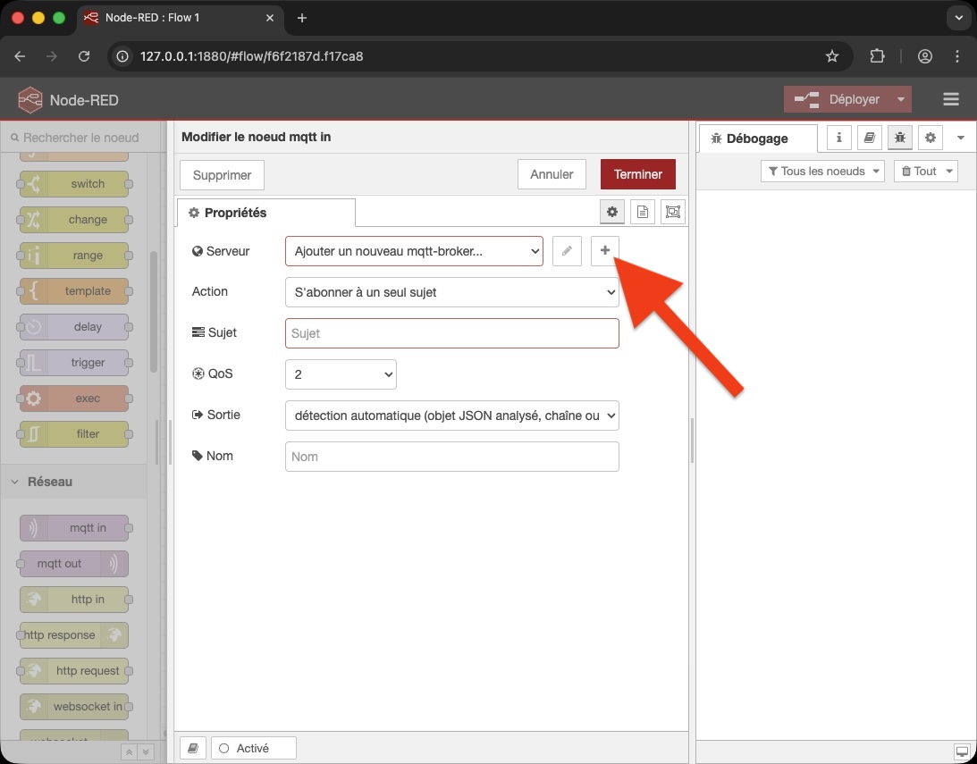The height and width of the screenshot is (764, 977).
Task: Switch to the Propriétés tab
Action: click(265, 212)
